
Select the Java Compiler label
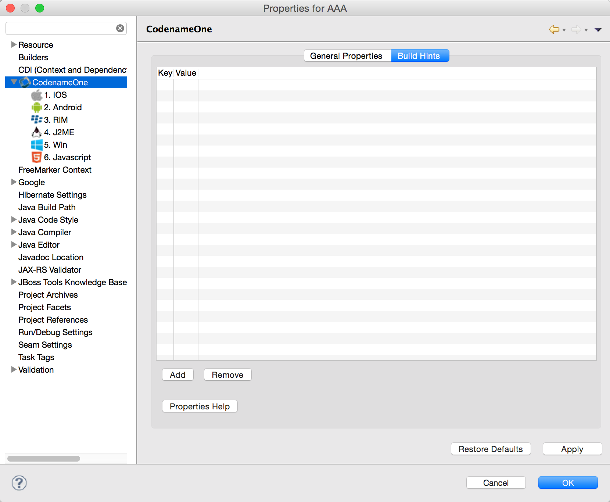45,232
